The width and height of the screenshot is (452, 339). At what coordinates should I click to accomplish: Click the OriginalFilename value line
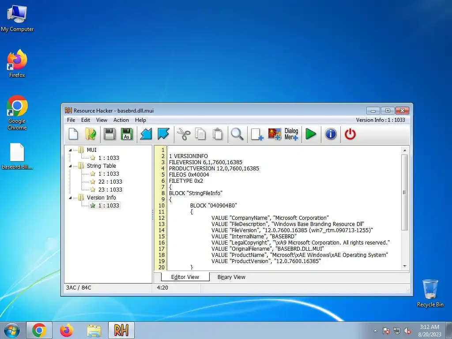pos(267,249)
